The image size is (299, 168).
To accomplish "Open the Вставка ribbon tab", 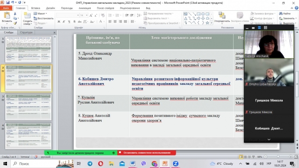I will [36, 8].
